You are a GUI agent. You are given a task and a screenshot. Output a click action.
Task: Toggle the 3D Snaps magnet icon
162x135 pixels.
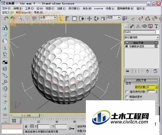141,18
